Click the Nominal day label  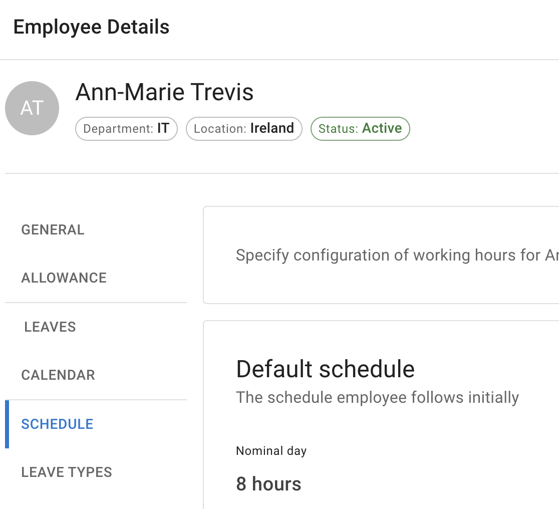pos(271,450)
